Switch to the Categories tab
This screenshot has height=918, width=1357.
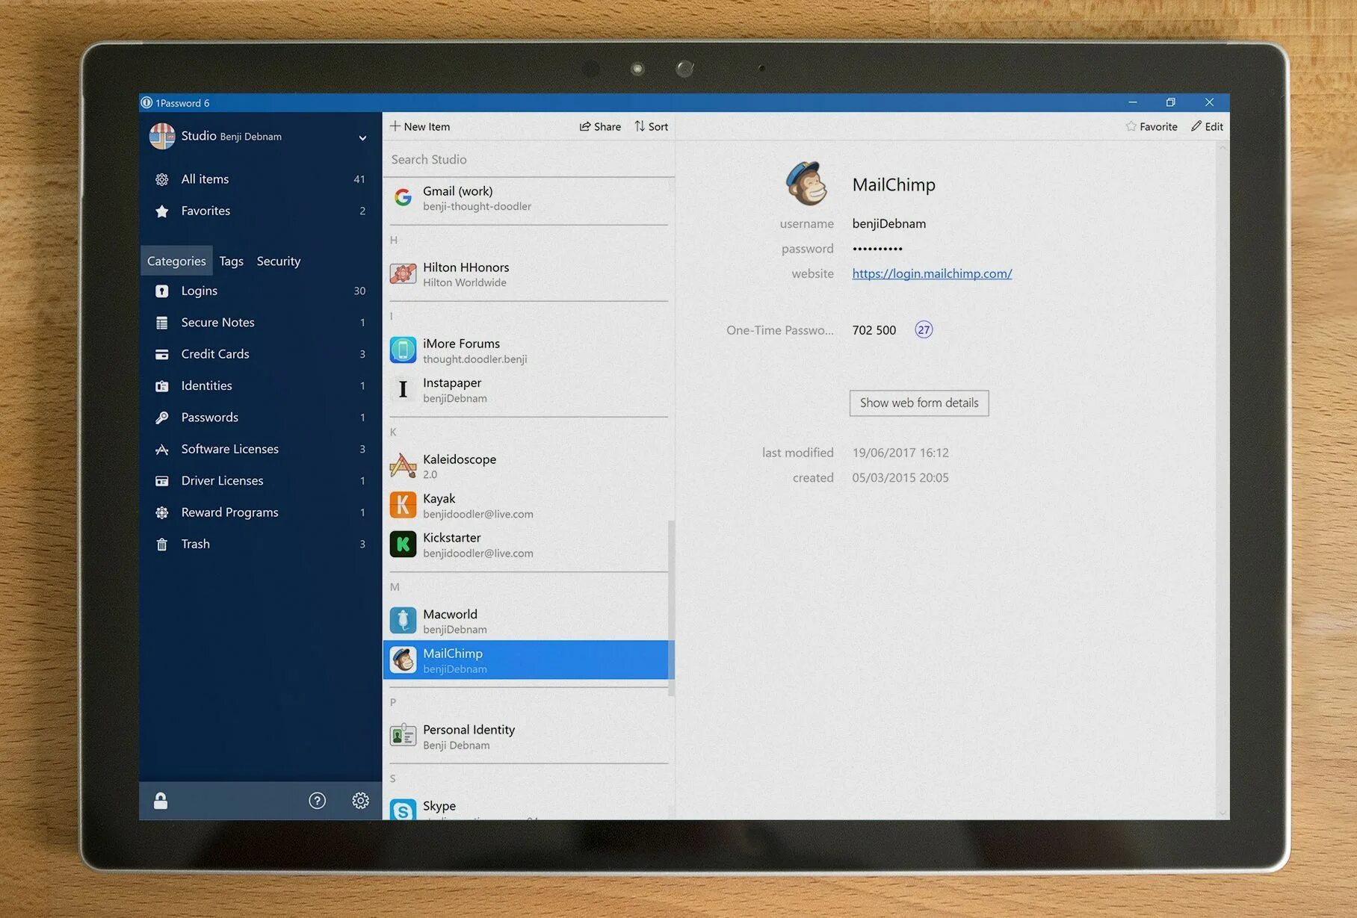tap(176, 261)
